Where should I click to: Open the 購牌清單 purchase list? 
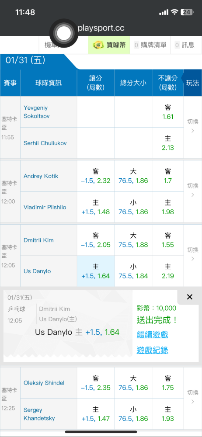[150, 45]
